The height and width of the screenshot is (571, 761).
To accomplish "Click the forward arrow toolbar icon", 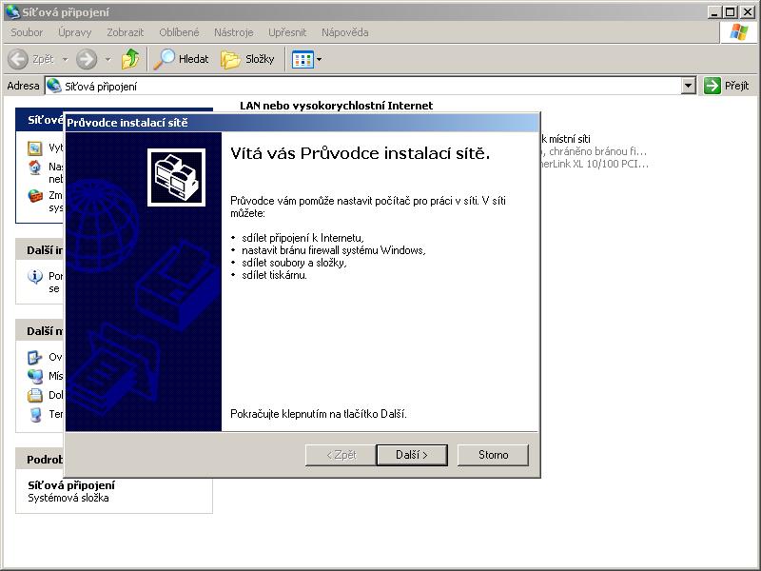I will pyautogui.click(x=87, y=59).
